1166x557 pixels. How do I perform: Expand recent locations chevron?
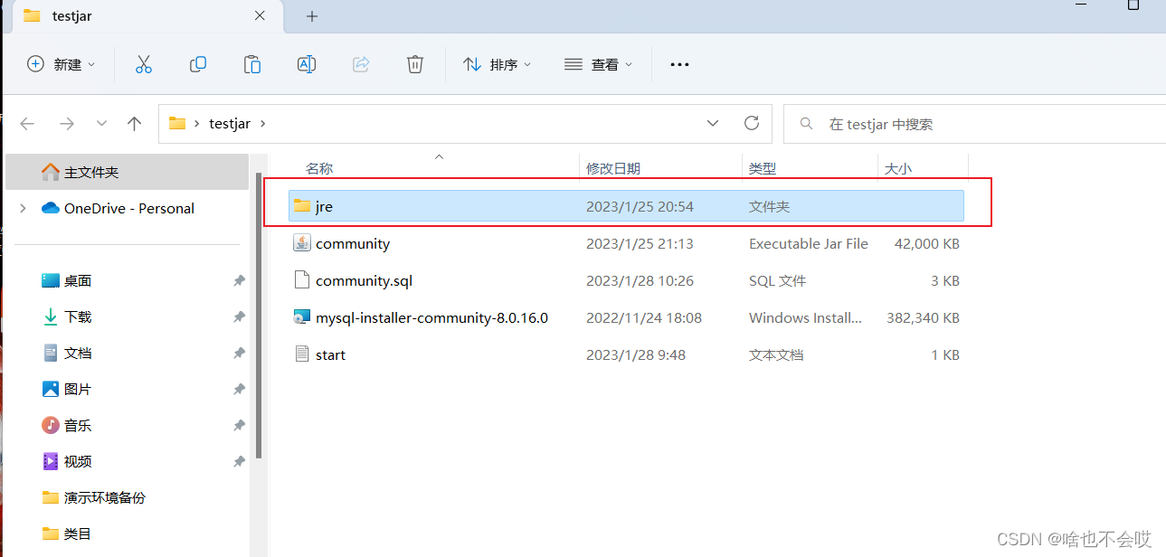coord(101,124)
